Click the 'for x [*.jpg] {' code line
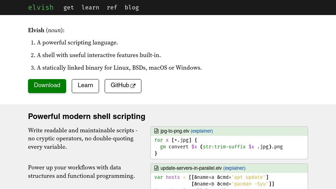336x189 pixels. [x=176, y=140]
